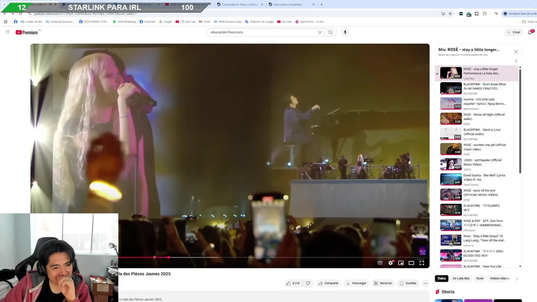Screen dimensions: 537x302
Task: Open the browser extensions puzzle icon
Action: coord(485,13)
